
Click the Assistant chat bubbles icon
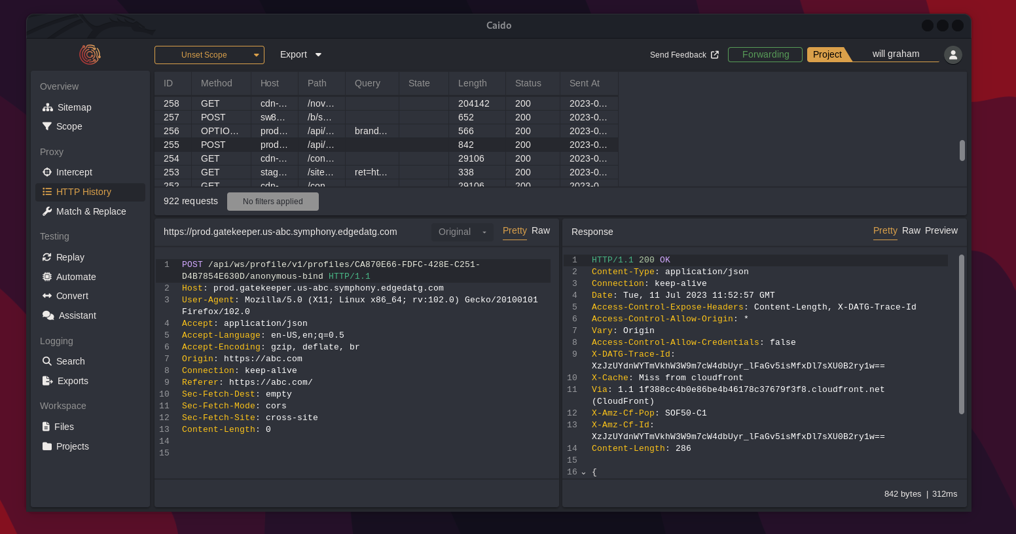48,315
